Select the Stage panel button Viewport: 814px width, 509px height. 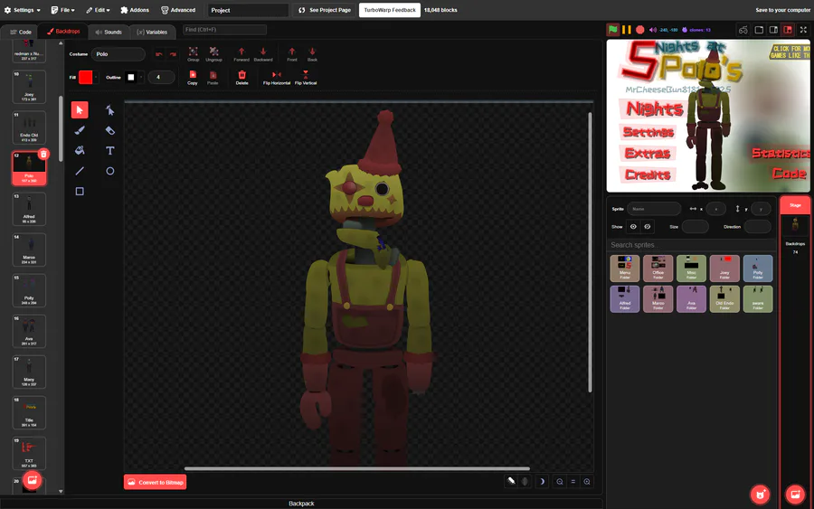tap(795, 205)
